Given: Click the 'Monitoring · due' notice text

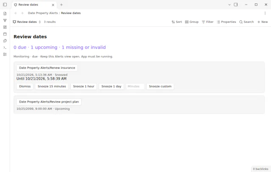Looking at the screenshot, I should [63, 56].
